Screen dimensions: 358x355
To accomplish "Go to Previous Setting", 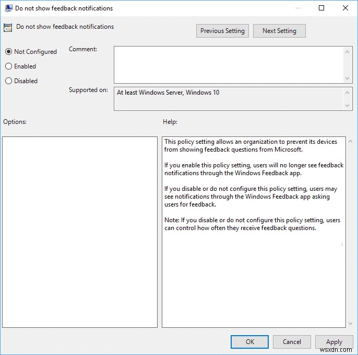I will coord(222,31).
